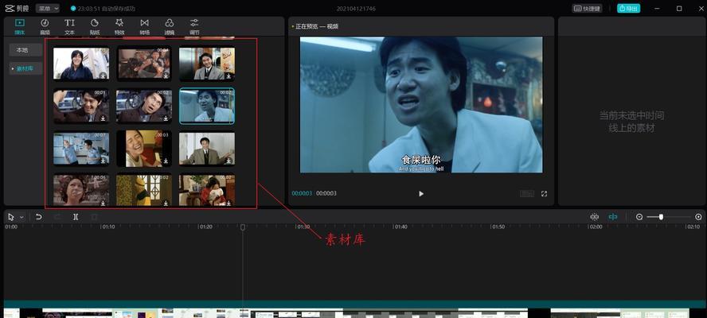Click the video preview frame
This screenshot has height=318, width=707.
tap(421, 104)
